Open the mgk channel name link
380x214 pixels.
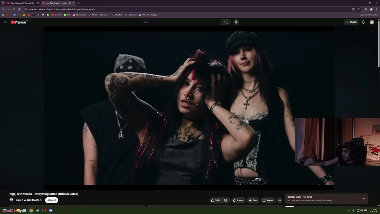coord(18,200)
